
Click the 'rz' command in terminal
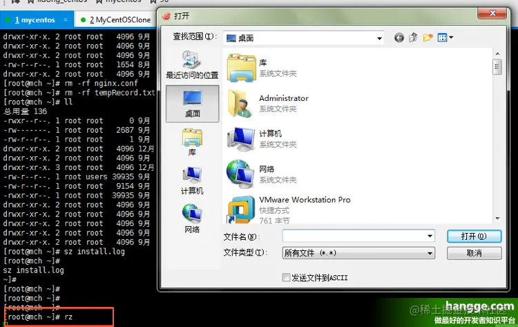(x=68, y=317)
